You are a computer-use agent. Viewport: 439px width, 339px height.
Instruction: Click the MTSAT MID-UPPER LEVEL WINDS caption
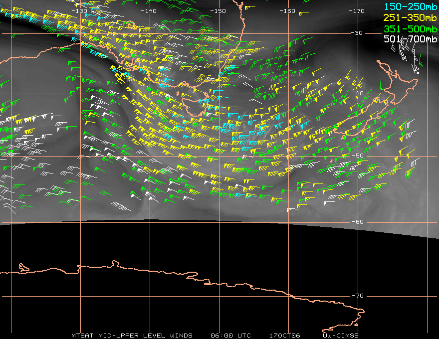[x=132, y=336]
